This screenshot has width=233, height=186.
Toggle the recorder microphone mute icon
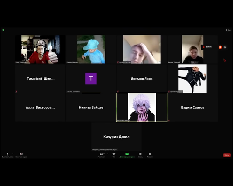225,47
